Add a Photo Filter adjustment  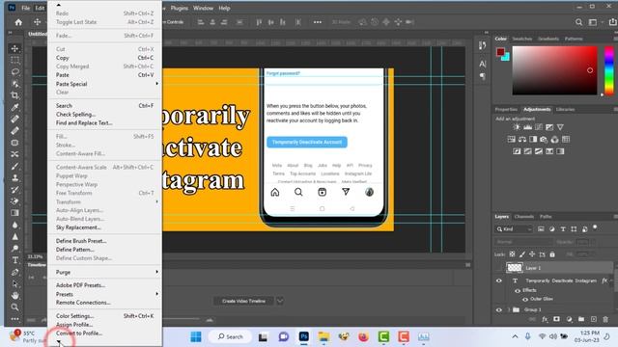pyautogui.click(x=544, y=139)
